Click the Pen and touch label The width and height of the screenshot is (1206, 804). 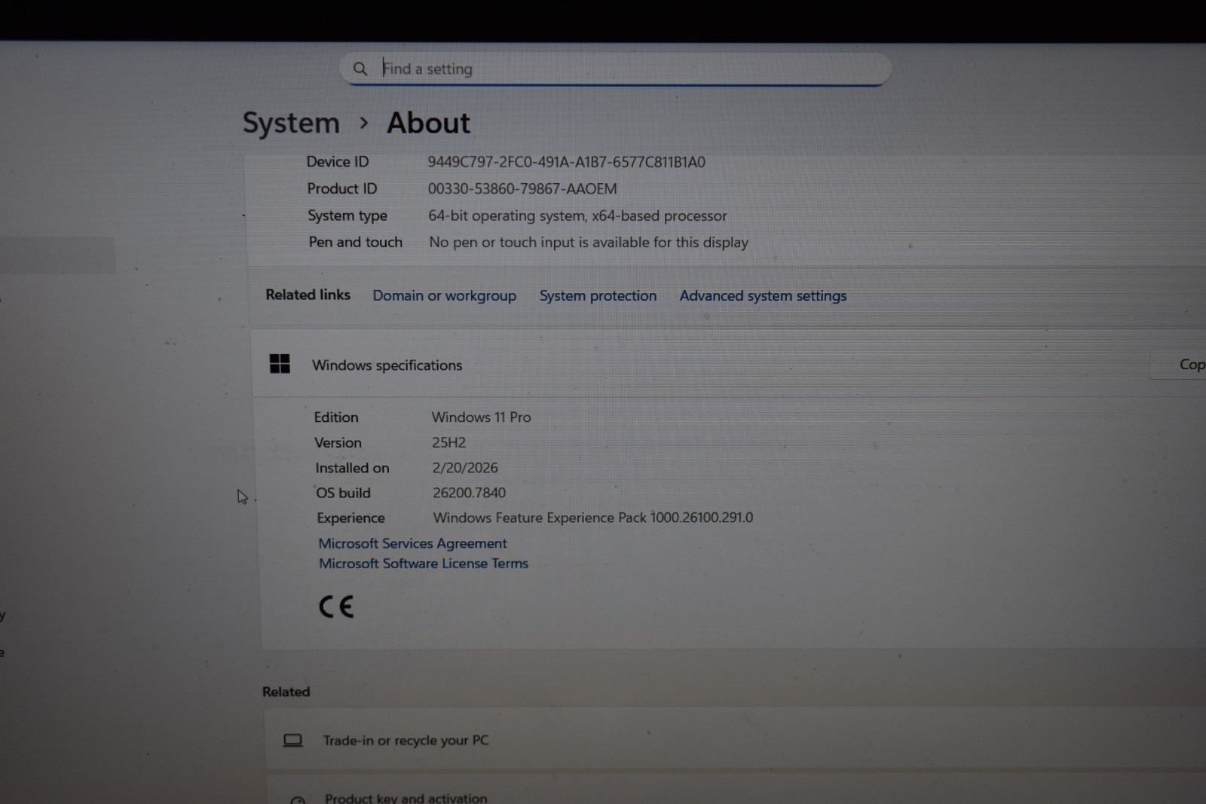[355, 242]
